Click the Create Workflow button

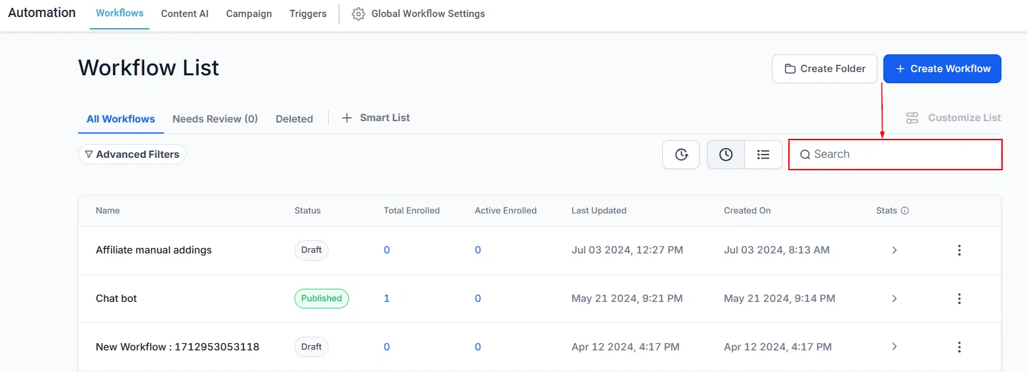coord(942,69)
